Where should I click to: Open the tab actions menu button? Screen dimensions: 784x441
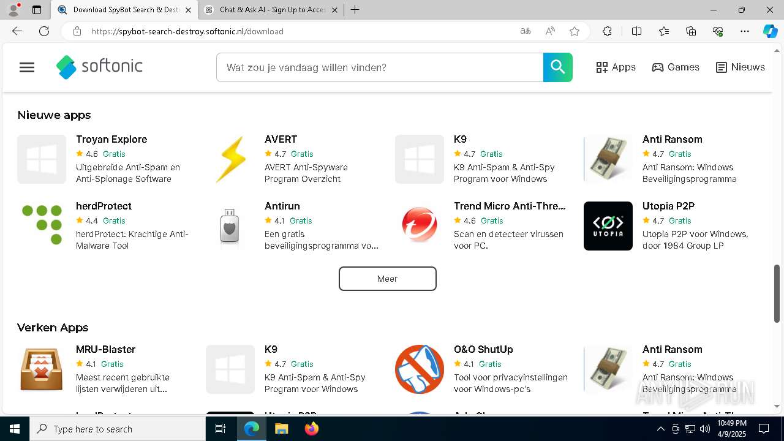click(x=37, y=10)
